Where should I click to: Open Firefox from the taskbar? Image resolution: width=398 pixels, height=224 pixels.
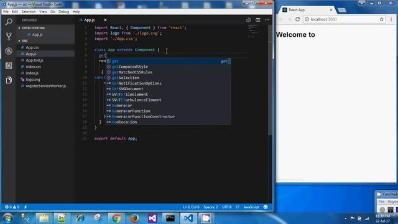coord(134,218)
